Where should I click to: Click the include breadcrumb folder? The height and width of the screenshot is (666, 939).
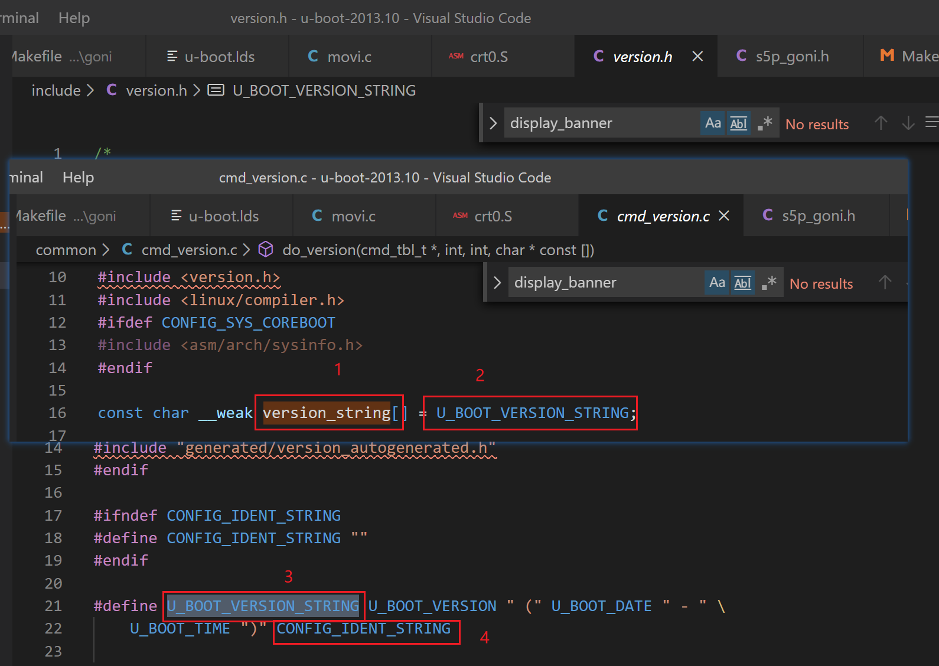[56, 90]
